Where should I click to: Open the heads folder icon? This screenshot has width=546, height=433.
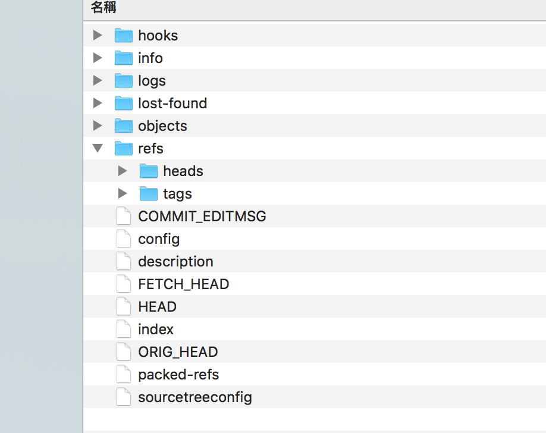(x=149, y=171)
